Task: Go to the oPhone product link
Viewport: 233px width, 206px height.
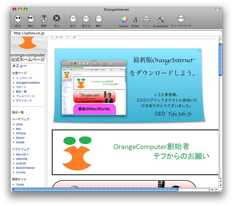Action: point(21,133)
